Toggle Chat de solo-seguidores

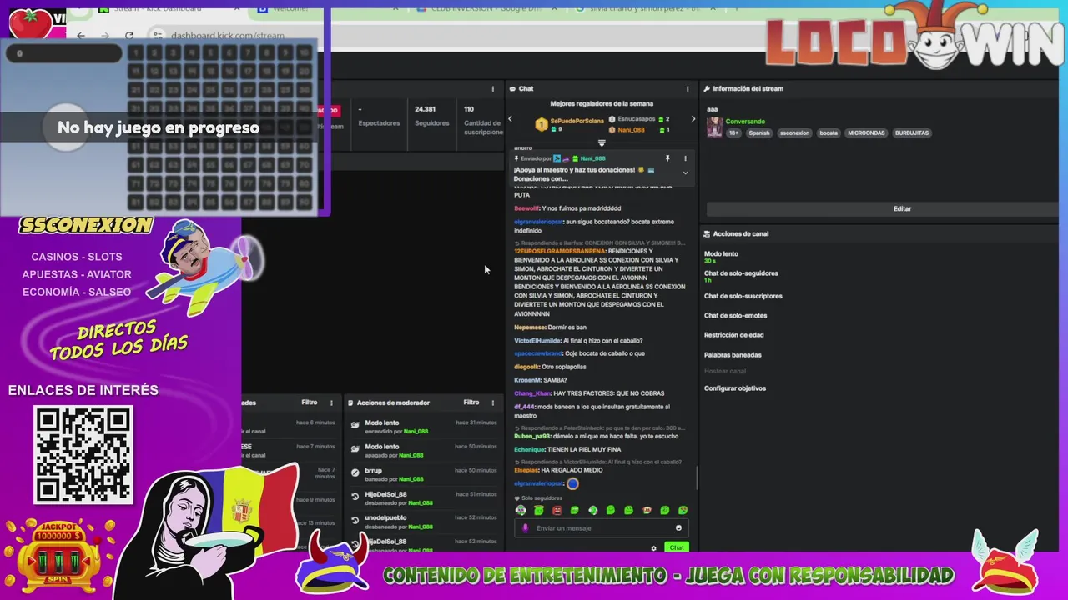point(741,273)
